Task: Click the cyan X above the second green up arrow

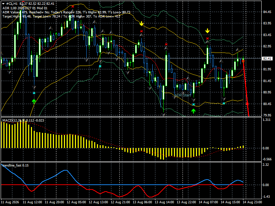Action: click(194, 104)
